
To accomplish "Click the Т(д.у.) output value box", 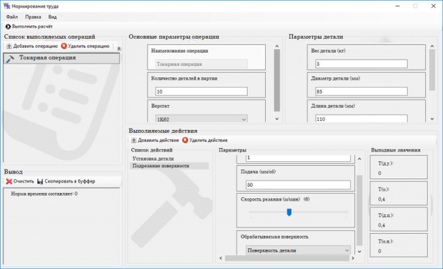I will [x=399, y=167].
